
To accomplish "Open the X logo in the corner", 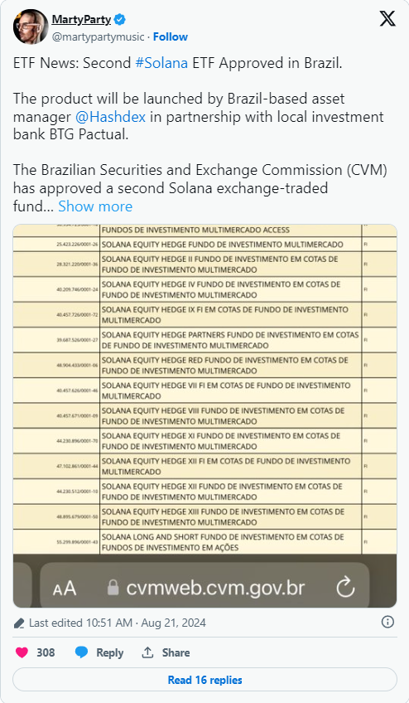I will click(x=387, y=18).
